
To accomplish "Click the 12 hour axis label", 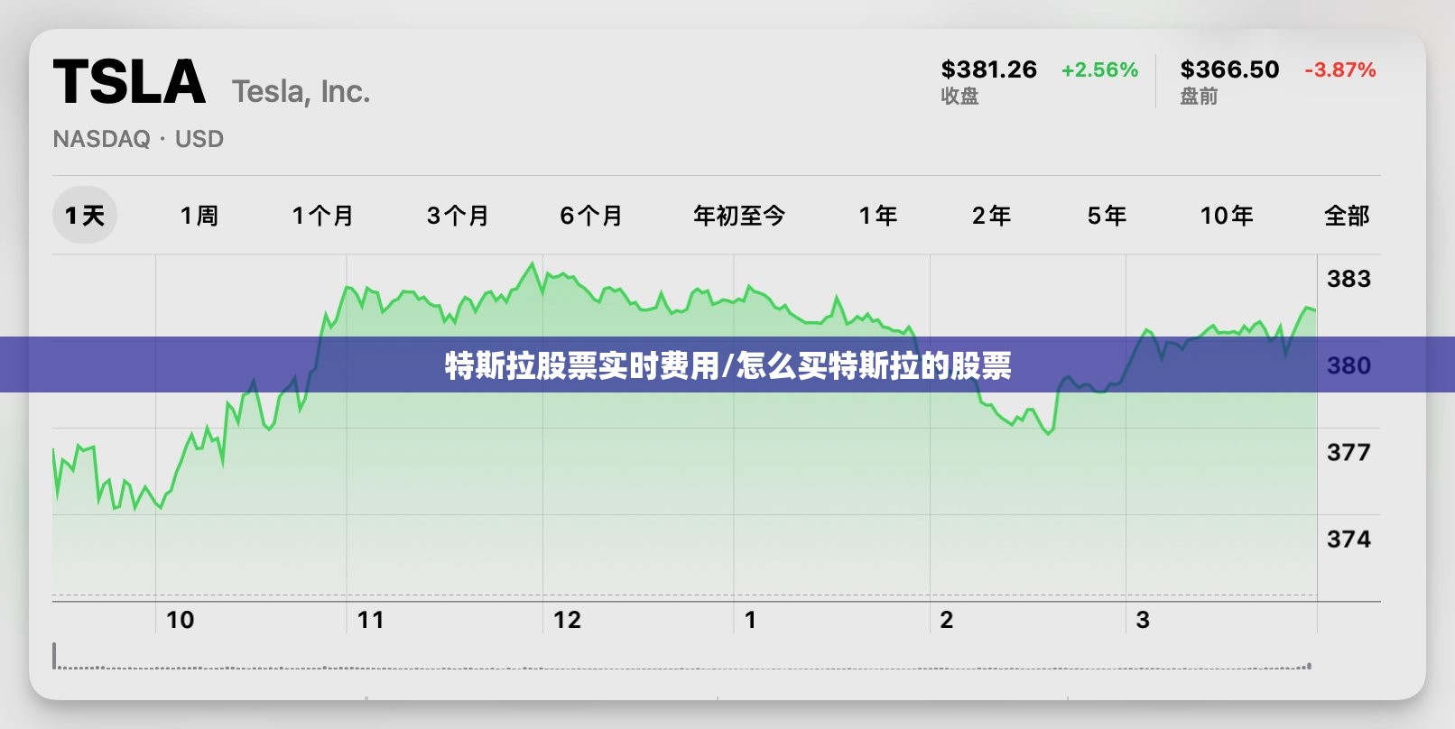I will tap(567, 620).
